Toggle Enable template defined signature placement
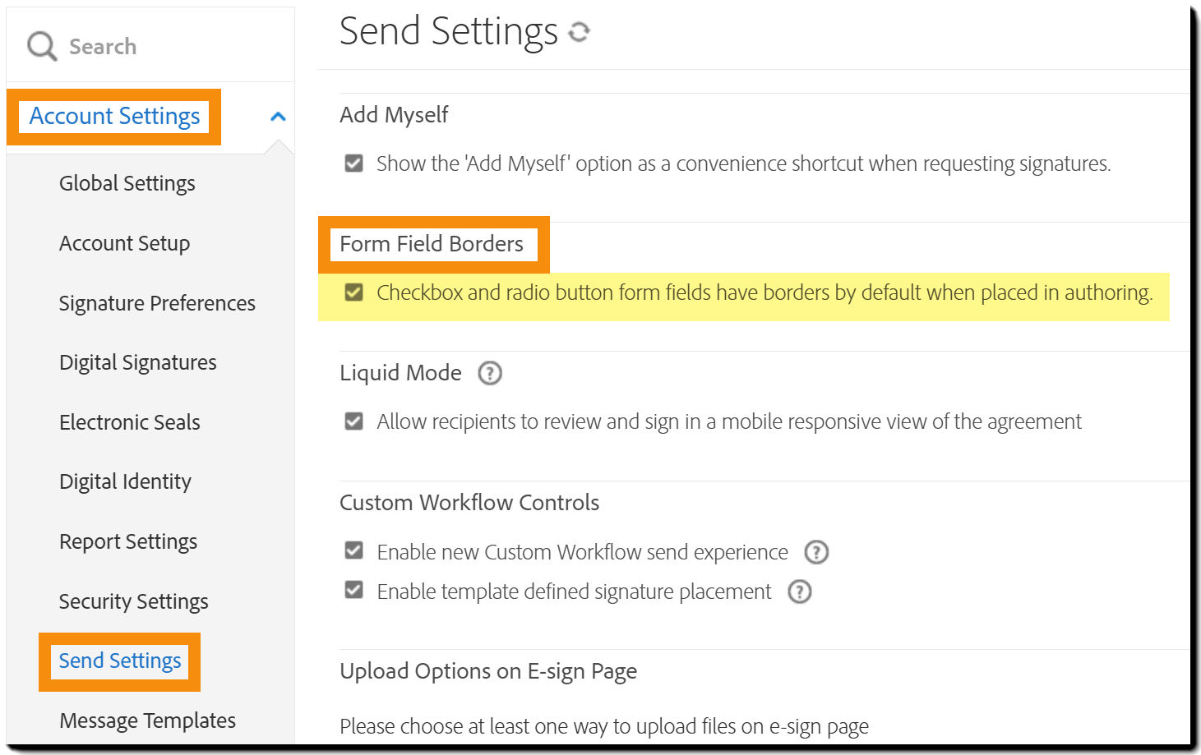 click(x=354, y=590)
